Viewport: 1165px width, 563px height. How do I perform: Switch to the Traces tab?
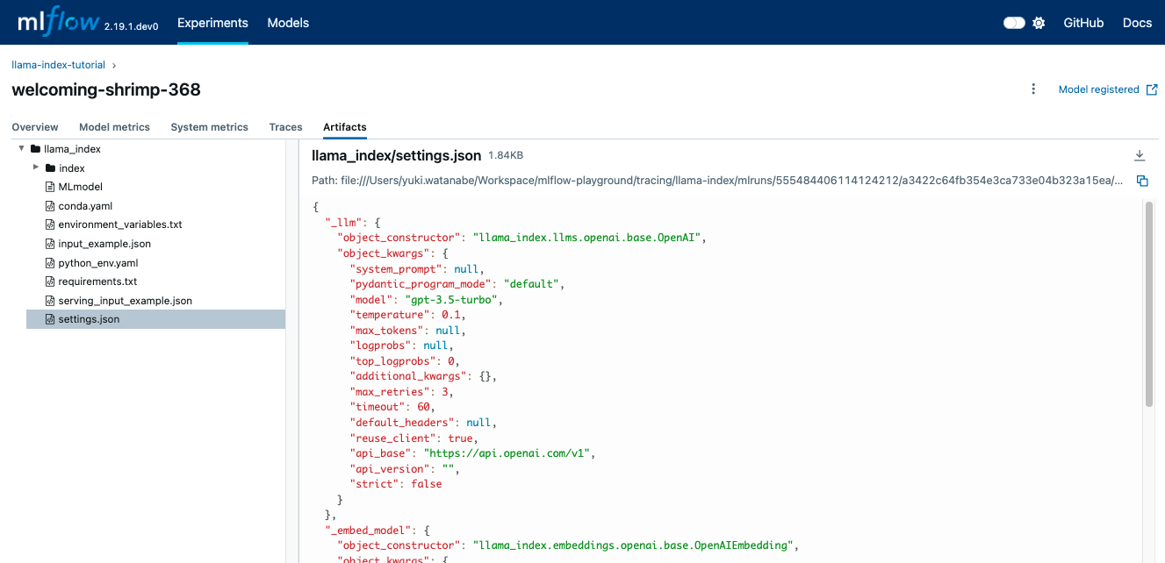[x=285, y=127]
